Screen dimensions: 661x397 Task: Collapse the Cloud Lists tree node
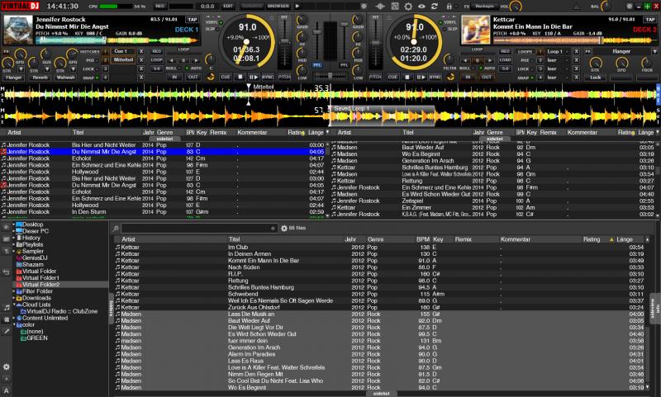14,305
